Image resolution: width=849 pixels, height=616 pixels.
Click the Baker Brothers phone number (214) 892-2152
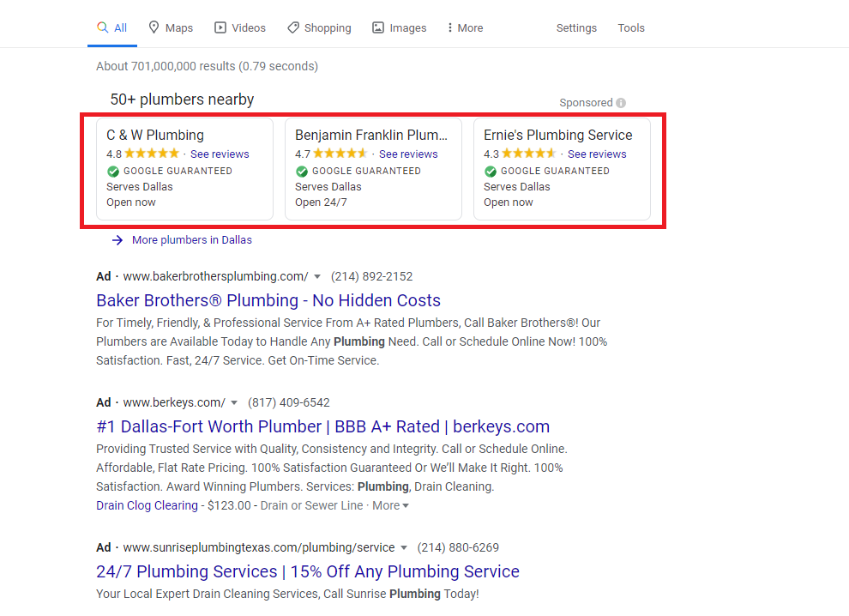click(371, 277)
